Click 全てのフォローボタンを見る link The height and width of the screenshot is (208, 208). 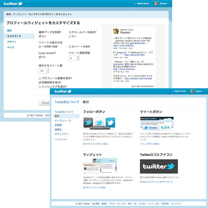(95, 144)
